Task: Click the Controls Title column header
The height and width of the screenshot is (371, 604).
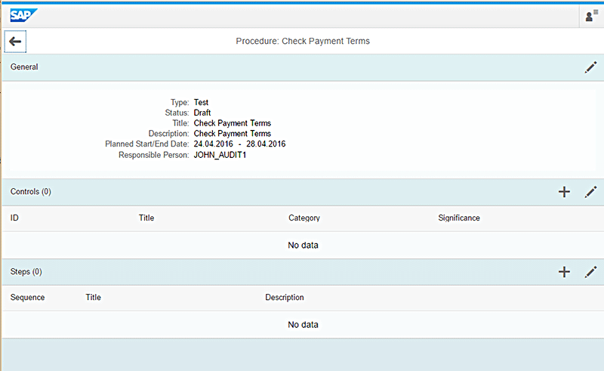Action: (146, 218)
